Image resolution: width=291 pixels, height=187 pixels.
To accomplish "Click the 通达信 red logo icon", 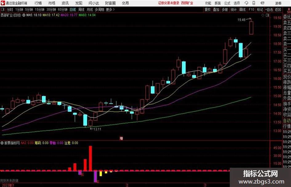I will click(x=3, y=3).
